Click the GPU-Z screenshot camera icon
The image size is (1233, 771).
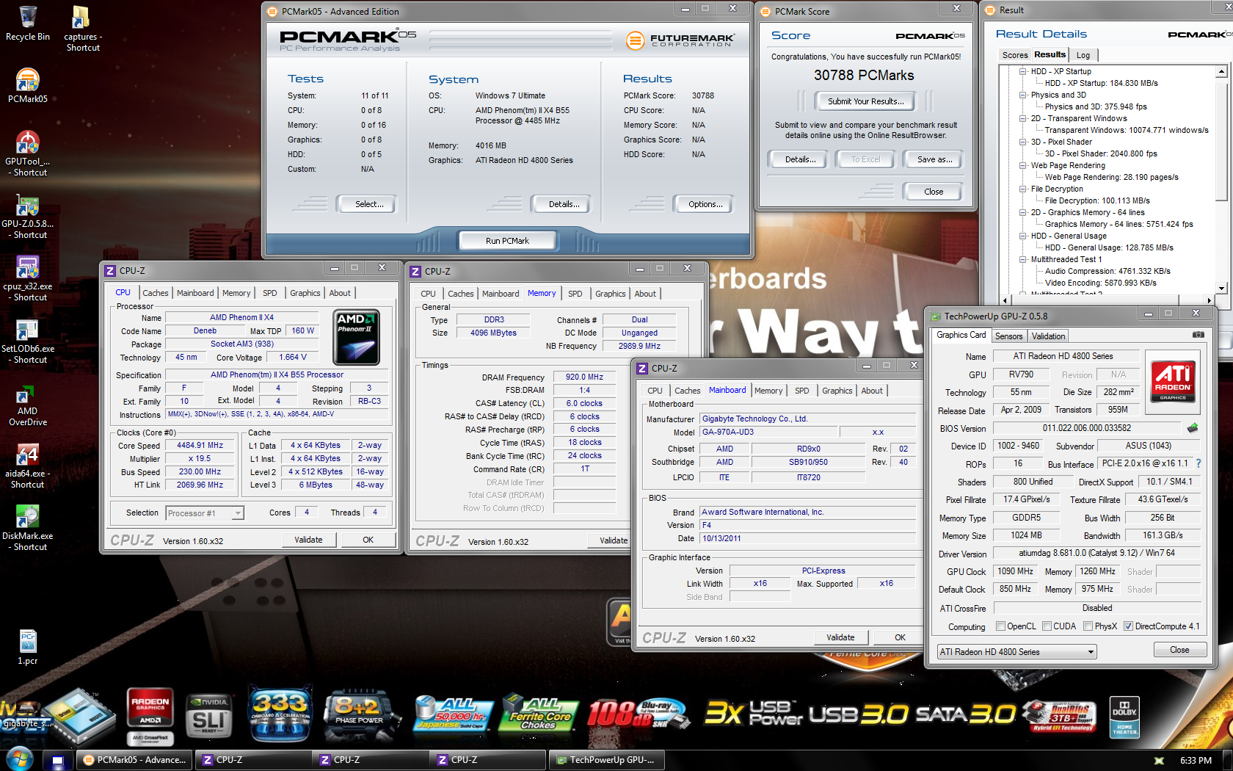coord(1198,335)
